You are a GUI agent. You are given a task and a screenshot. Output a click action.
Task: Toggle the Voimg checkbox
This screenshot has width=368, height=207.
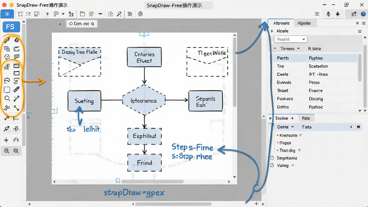pos(272,165)
